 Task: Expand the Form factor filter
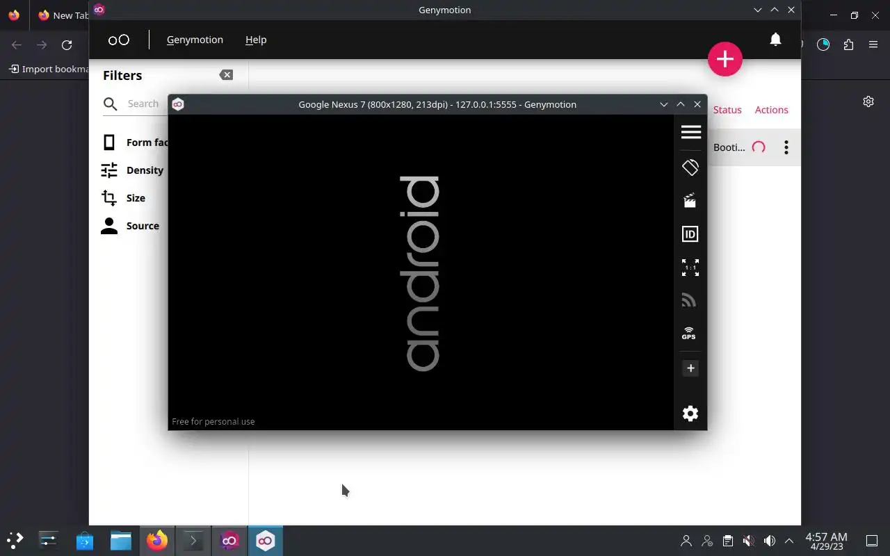136,142
